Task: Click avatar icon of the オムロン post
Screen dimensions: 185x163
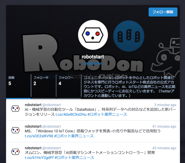Action: [15, 152]
